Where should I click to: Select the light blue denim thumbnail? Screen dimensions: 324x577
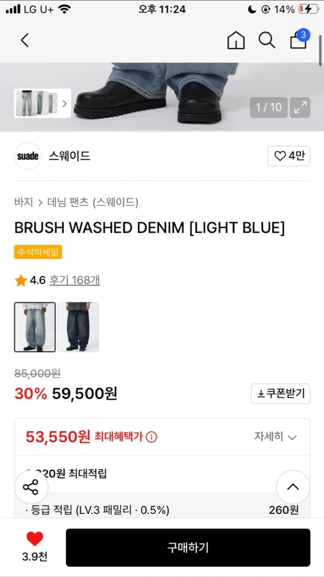pos(35,327)
